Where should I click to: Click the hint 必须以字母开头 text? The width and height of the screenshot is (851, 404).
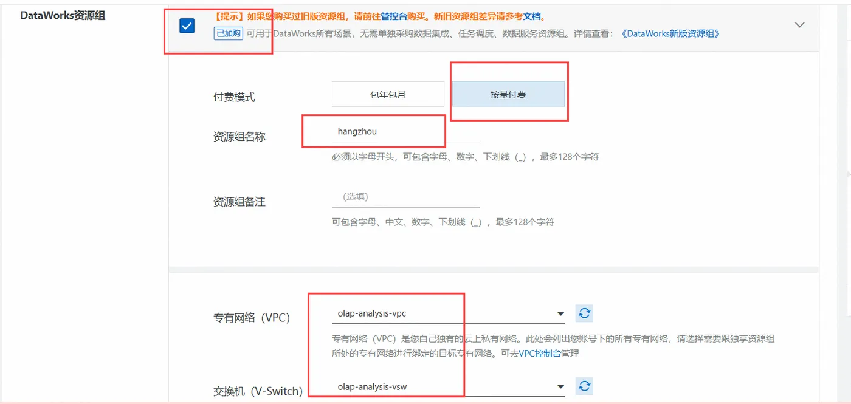click(x=465, y=157)
